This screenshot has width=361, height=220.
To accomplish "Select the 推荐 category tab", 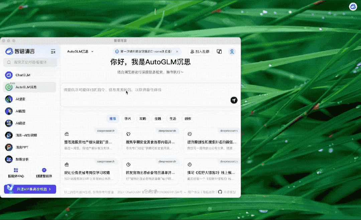I will pos(113,119).
